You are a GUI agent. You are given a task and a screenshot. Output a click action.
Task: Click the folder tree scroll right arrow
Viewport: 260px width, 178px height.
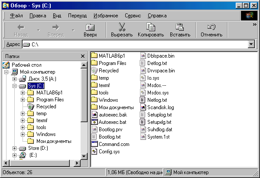[x=77, y=163]
